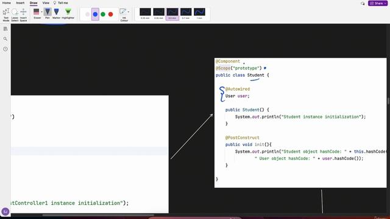Select the Eraser tool
390x219 pixels.
coord(37,13)
